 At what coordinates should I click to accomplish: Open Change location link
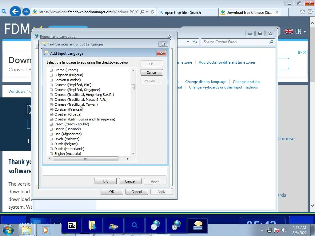(x=246, y=82)
